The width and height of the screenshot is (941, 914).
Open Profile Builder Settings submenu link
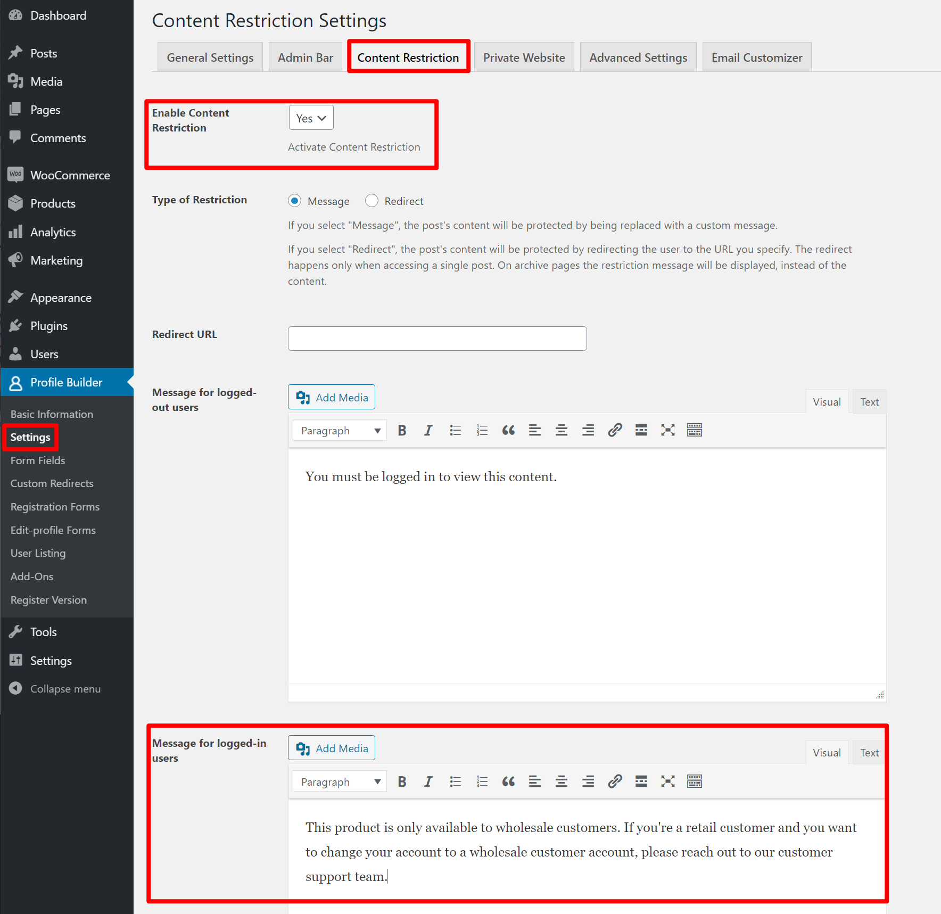coord(30,437)
